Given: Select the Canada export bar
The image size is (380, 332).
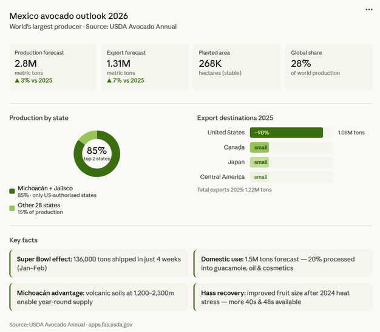Looking at the screenshot, I should coord(260,147).
